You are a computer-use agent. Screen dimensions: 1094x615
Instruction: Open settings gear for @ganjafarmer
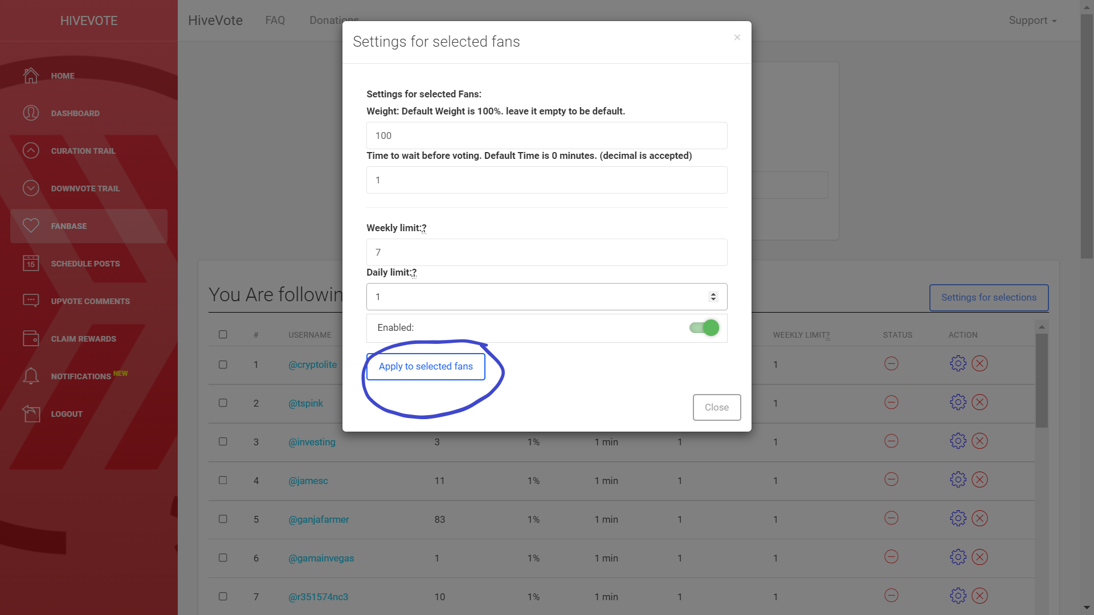point(958,518)
